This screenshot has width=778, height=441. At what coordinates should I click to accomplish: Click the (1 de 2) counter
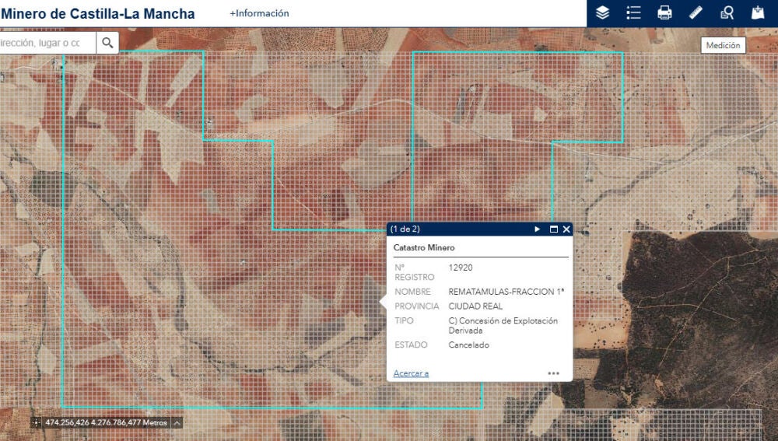[x=405, y=229]
